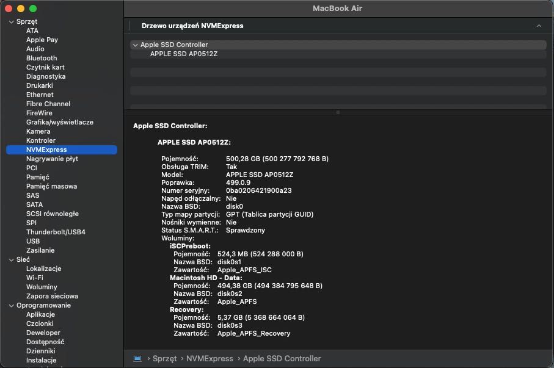Viewport: 554px width, 368px height.
Task: Select Pamięć masowa in sidebar
Action: coord(51,187)
